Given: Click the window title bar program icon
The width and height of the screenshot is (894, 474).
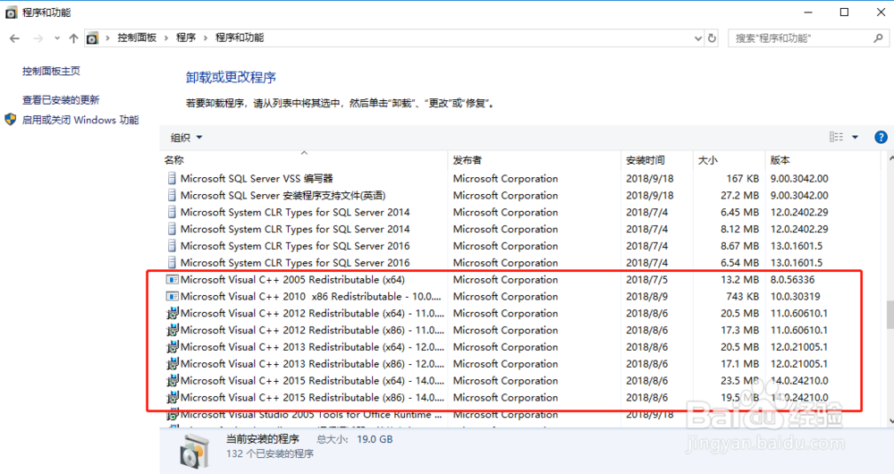Looking at the screenshot, I should (x=11, y=13).
